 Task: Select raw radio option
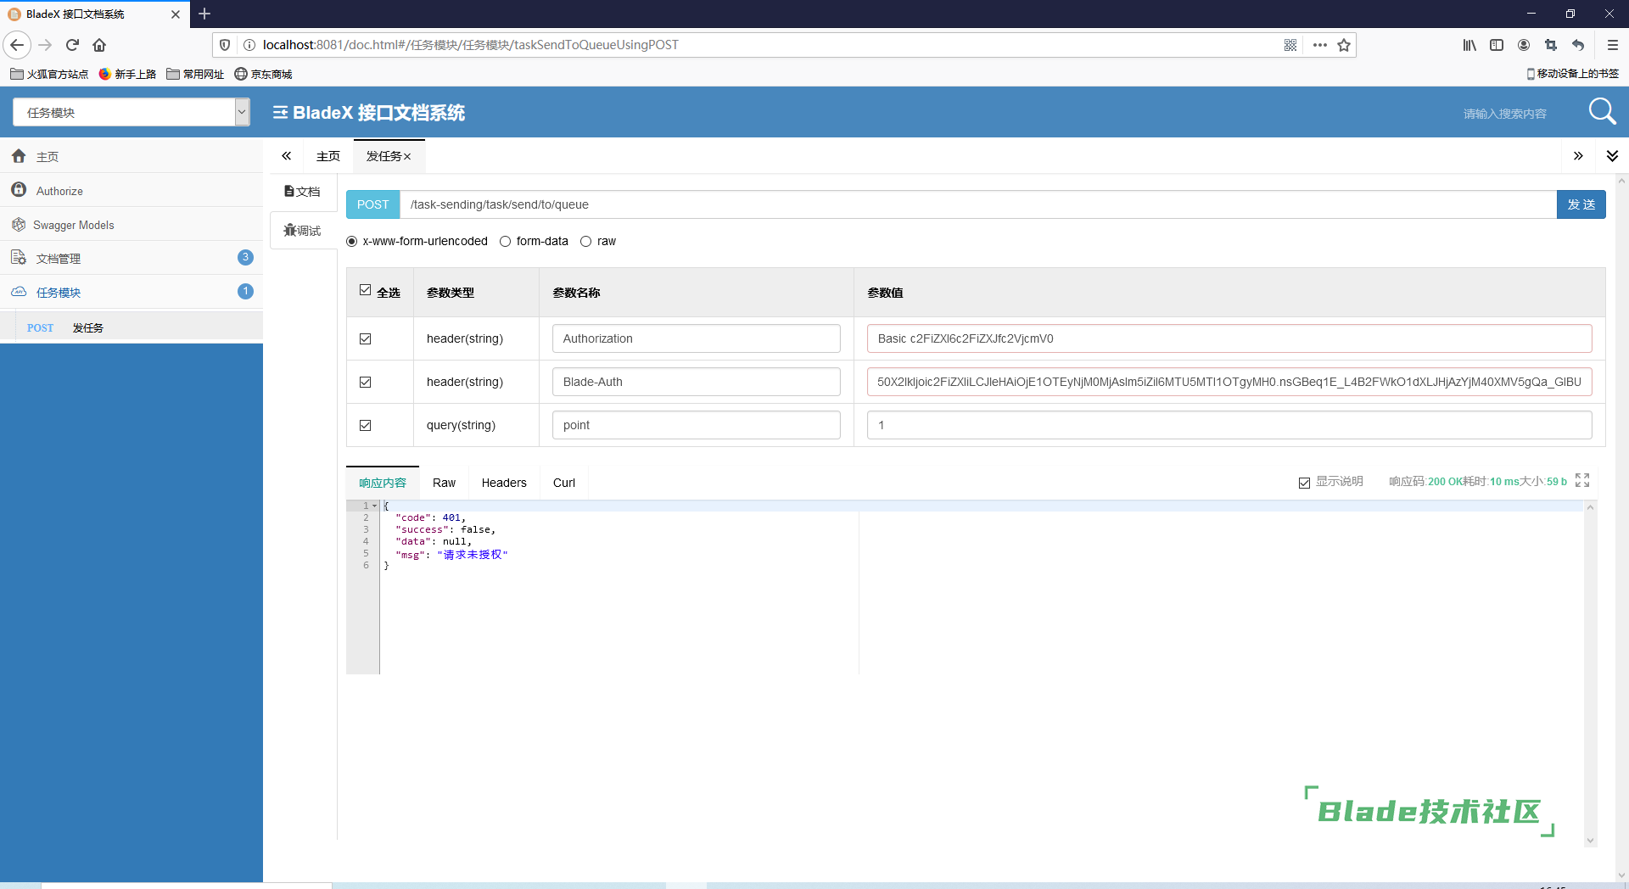585,241
